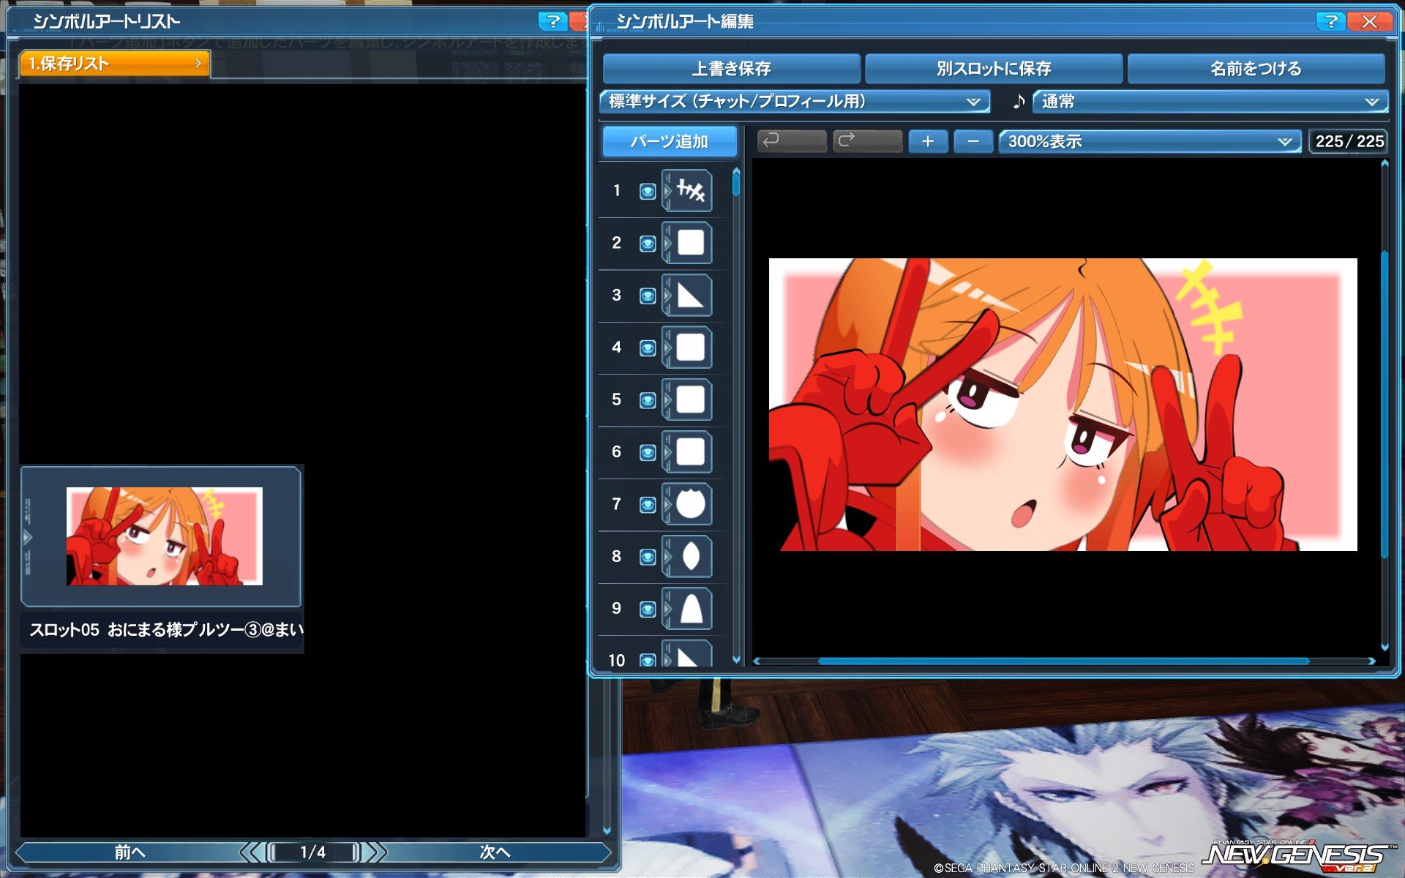Jump to last page with double-right arrows
The image size is (1405, 878).
click(377, 852)
